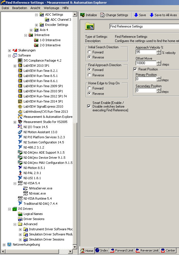The height and width of the screenshot is (255, 179).
Task: Click the NiVisaServer.exe icon
Action: 26,188
